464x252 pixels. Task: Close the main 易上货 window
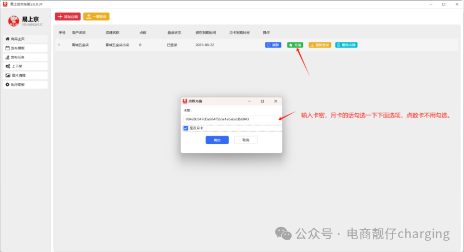click(x=457, y=4)
